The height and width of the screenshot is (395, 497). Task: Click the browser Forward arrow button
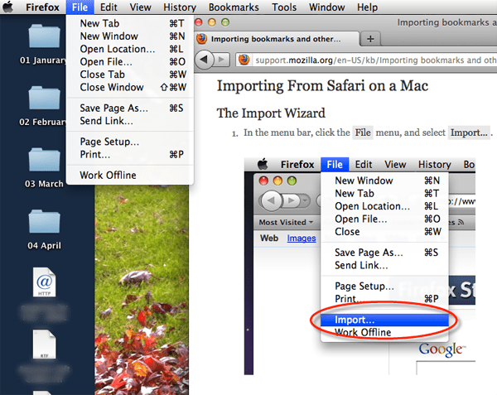click(224, 60)
